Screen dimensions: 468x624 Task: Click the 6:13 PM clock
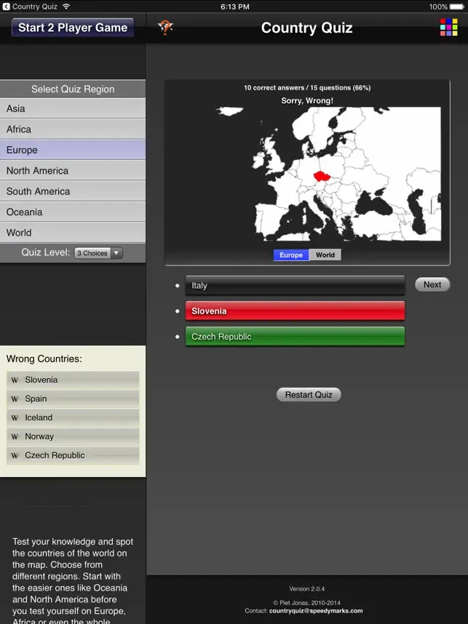(x=234, y=7)
